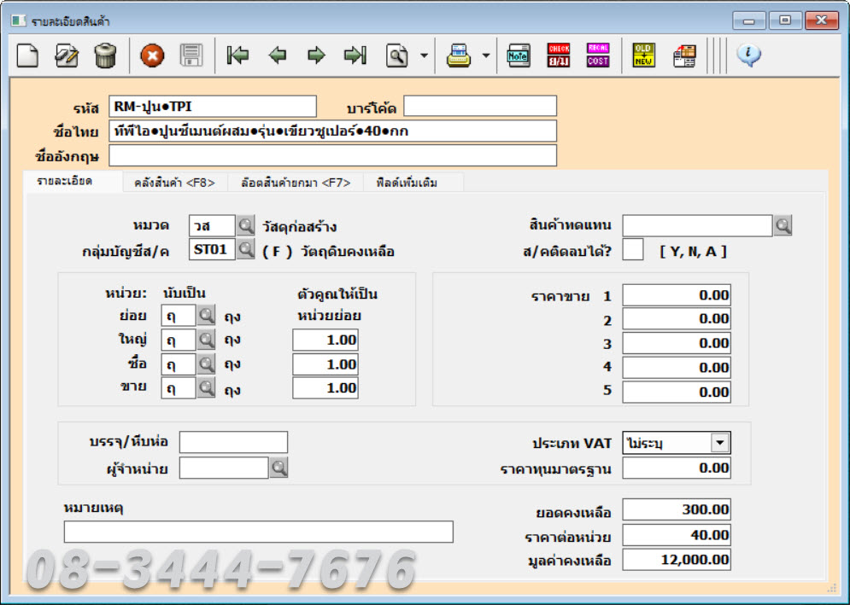Go to previous record arrow
The height and width of the screenshot is (605, 850).
[x=278, y=55]
